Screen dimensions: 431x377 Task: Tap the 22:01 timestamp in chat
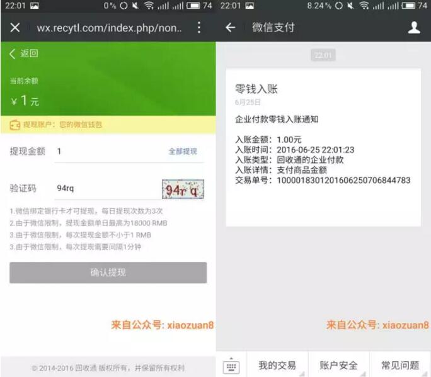coord(323,55)
